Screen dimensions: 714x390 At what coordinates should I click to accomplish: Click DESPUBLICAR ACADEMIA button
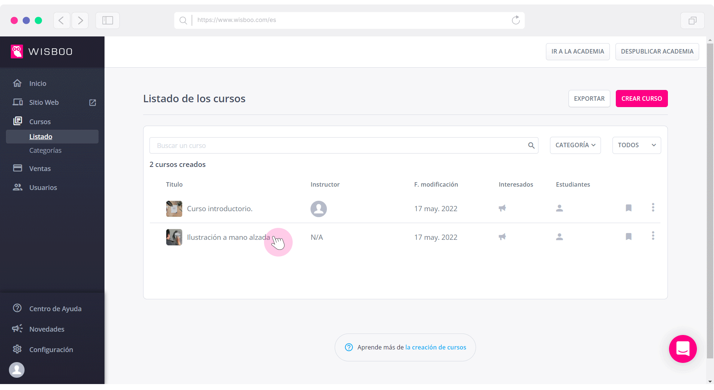pos(657,51)
